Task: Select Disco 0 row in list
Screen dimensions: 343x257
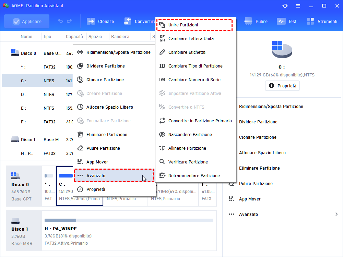Action: coord(37,53)
